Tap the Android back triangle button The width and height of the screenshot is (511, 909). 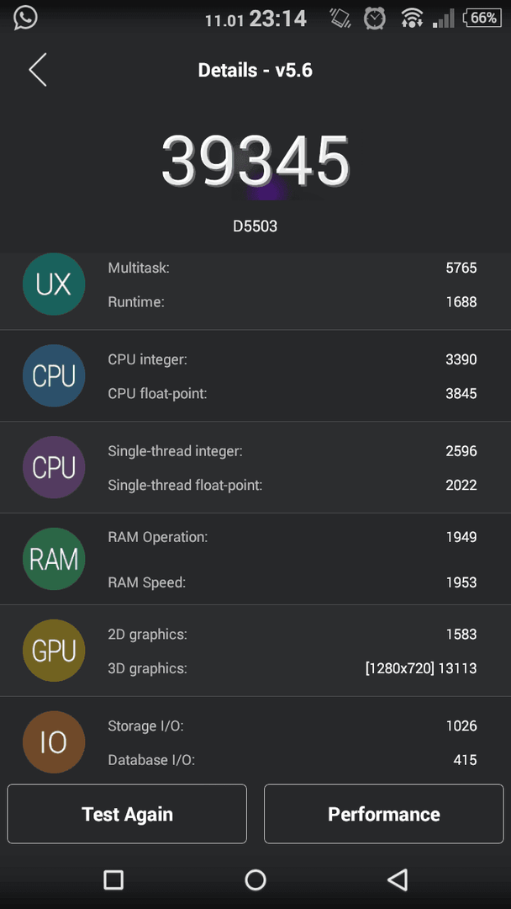tap(398, 880)
